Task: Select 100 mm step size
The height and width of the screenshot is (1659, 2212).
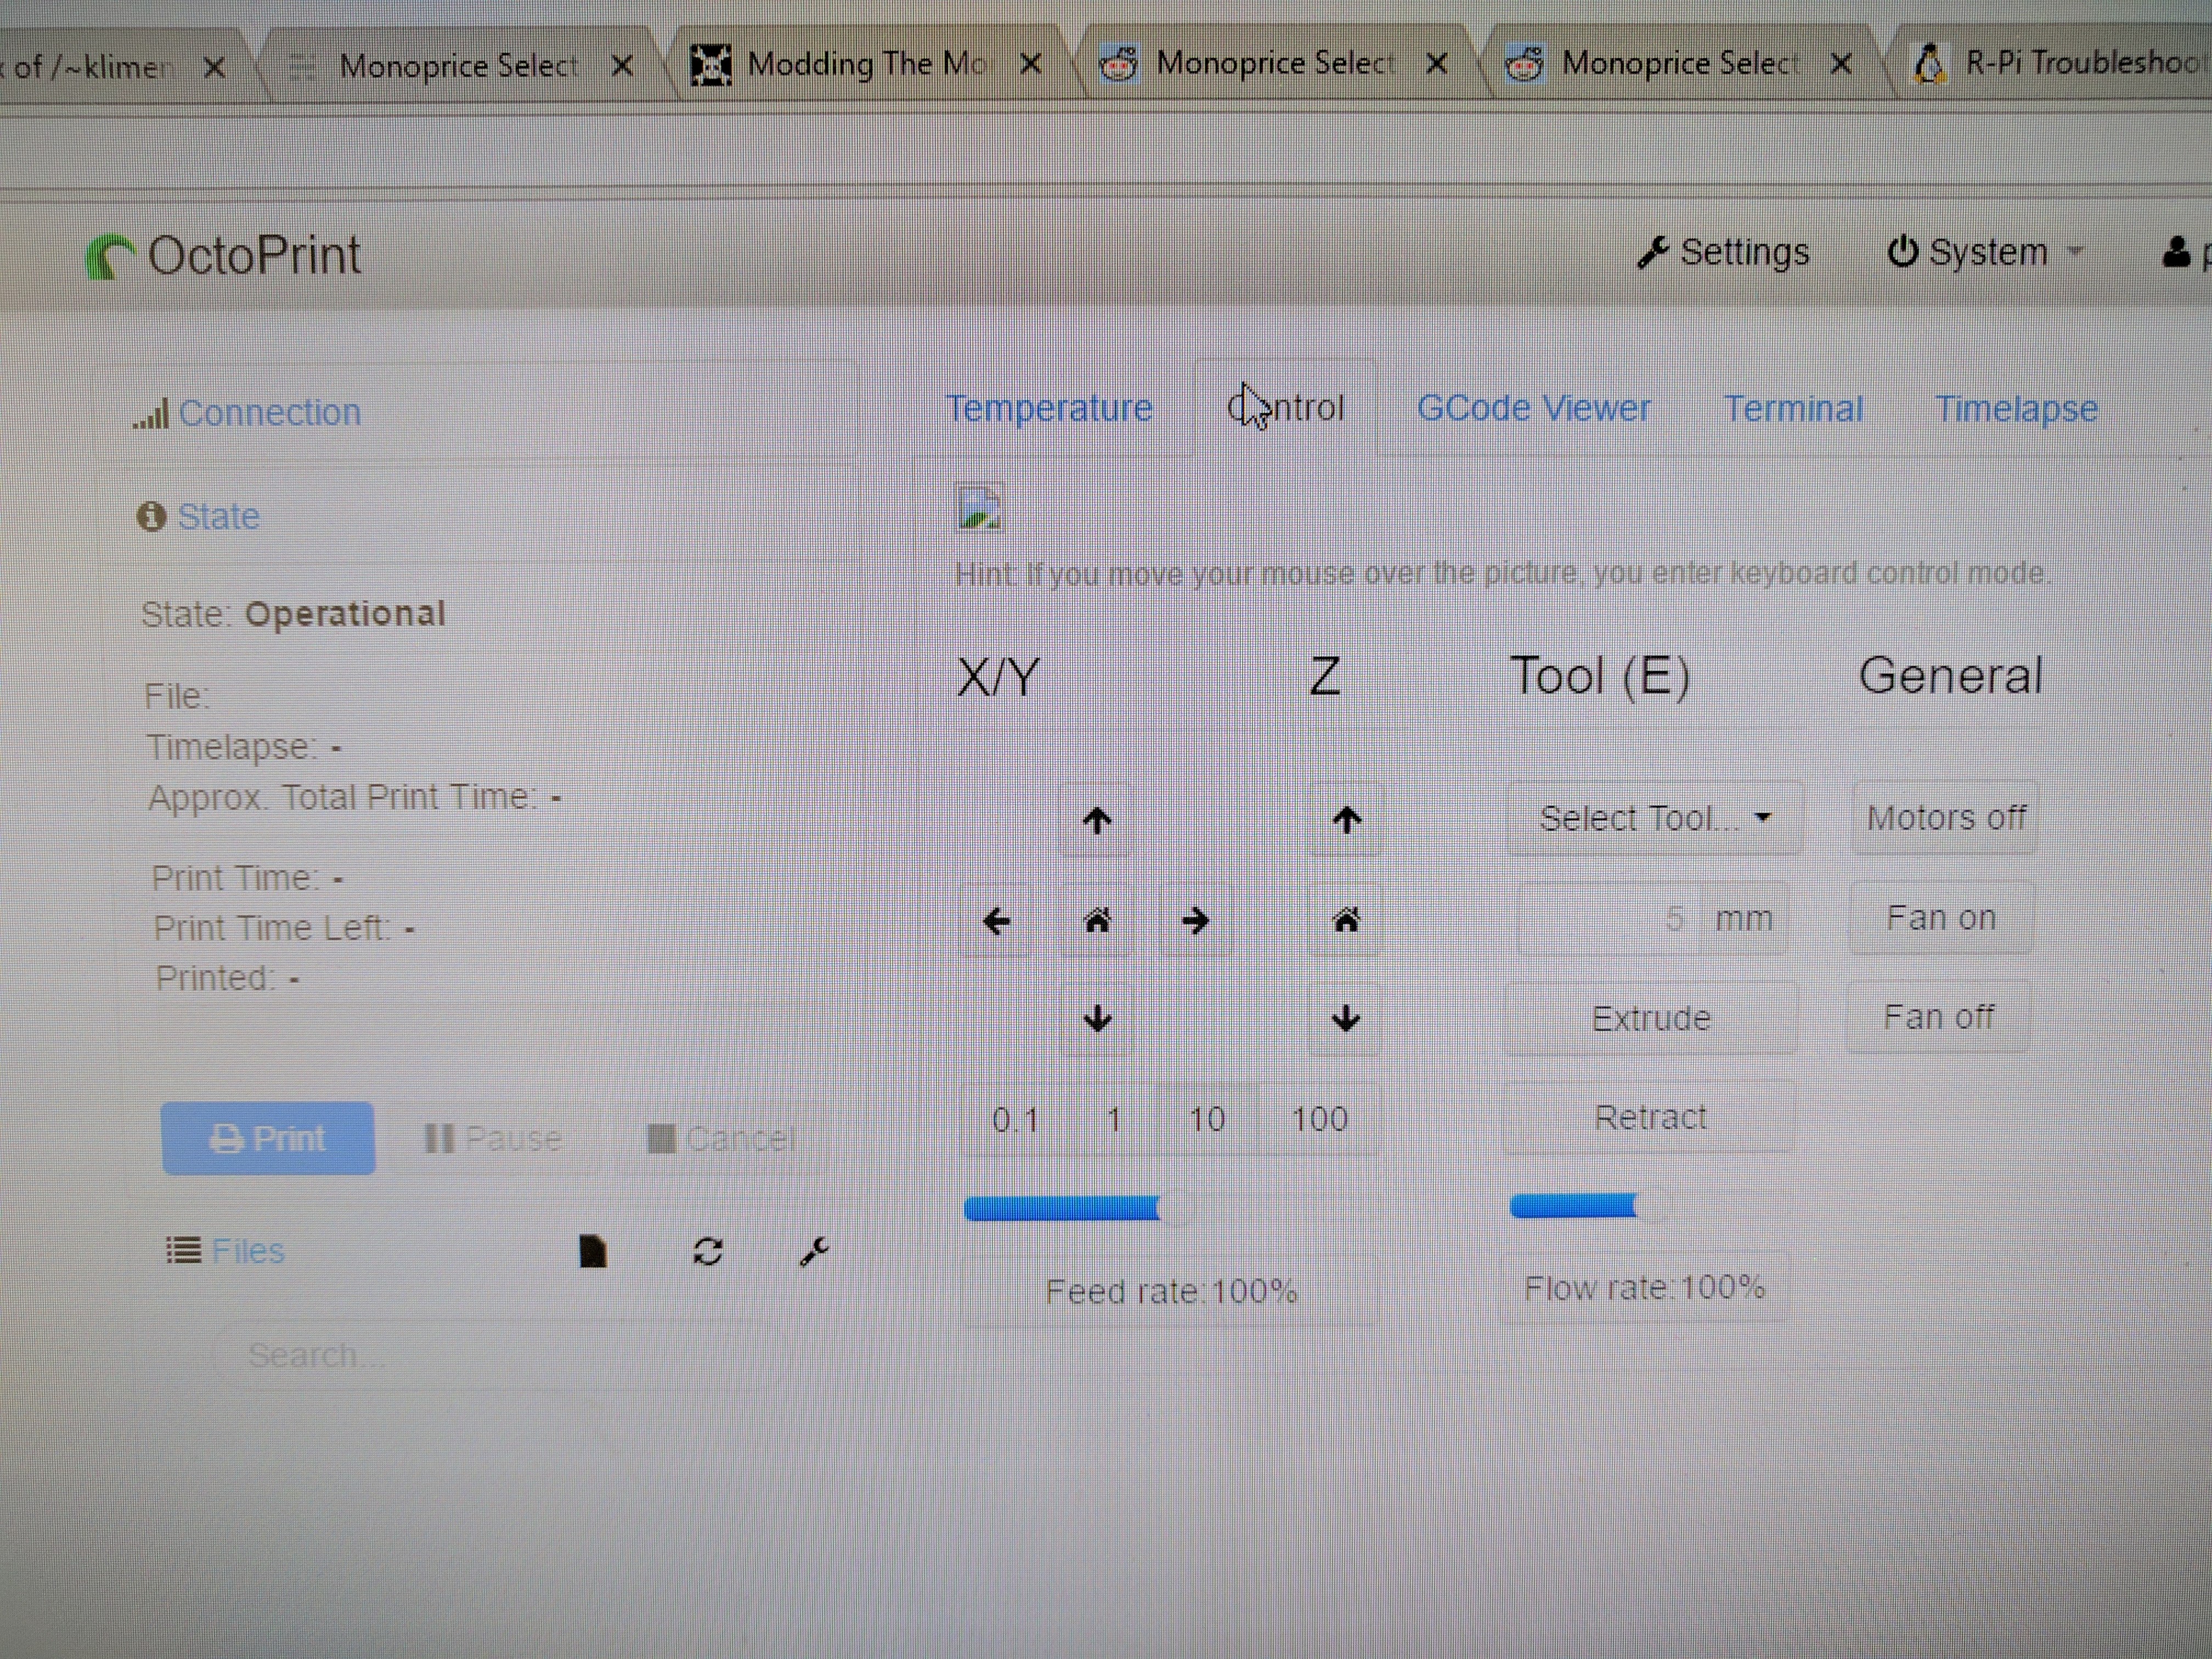Action: (x=1319, y=1118)
